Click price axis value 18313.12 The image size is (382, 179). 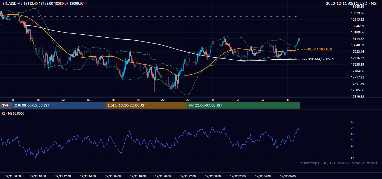[x=357, y=19]
